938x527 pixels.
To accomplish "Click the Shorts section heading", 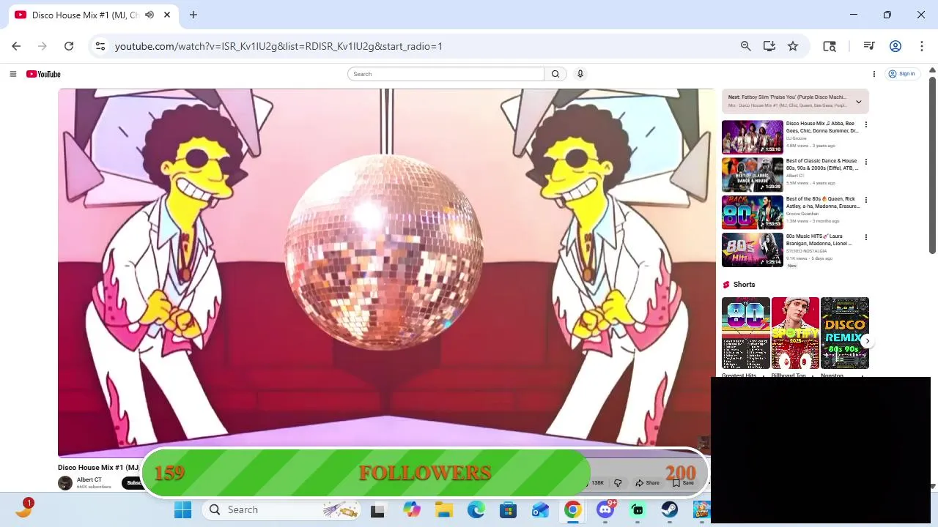I will tap(744, 285).
